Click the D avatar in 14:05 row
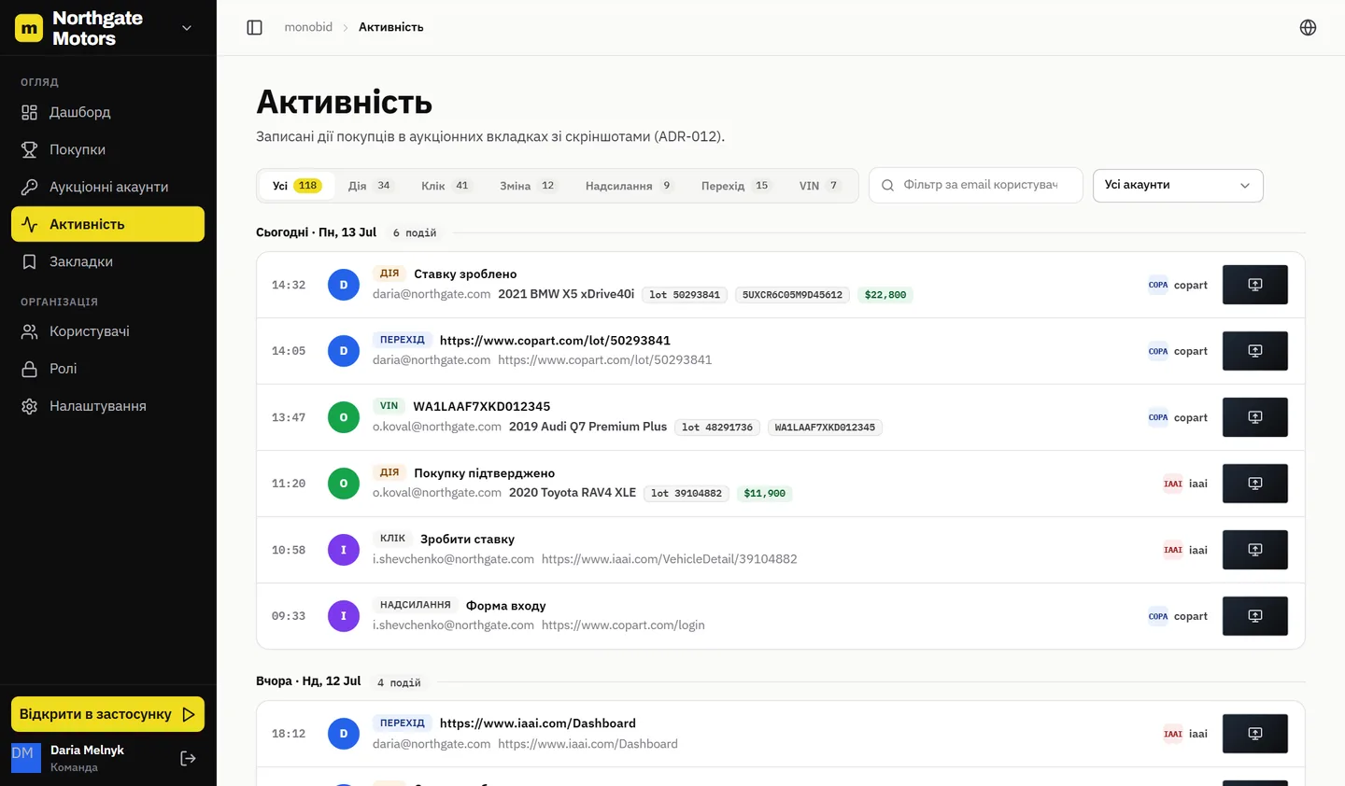Viewport: 1345px width, 786px height. (x=344, y=351)
